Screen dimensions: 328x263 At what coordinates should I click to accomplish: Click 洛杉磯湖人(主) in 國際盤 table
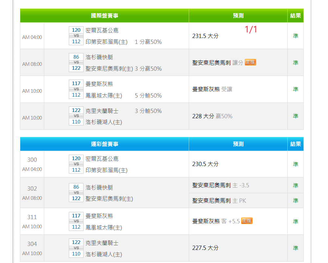104,122
